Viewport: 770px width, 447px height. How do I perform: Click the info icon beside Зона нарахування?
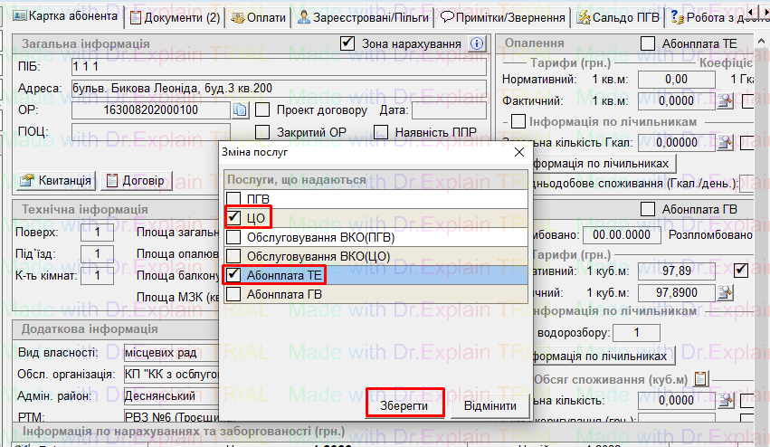[x=478, y=43]
